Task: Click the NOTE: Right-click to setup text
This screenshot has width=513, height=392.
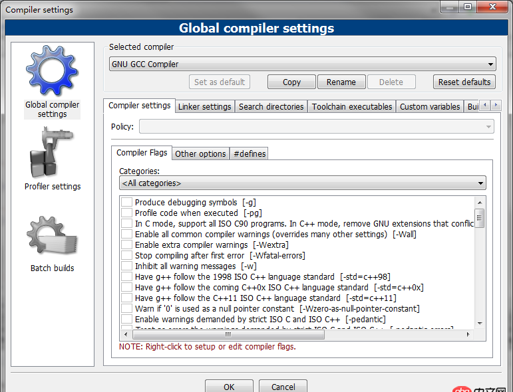Action: [x=208, y=347]
